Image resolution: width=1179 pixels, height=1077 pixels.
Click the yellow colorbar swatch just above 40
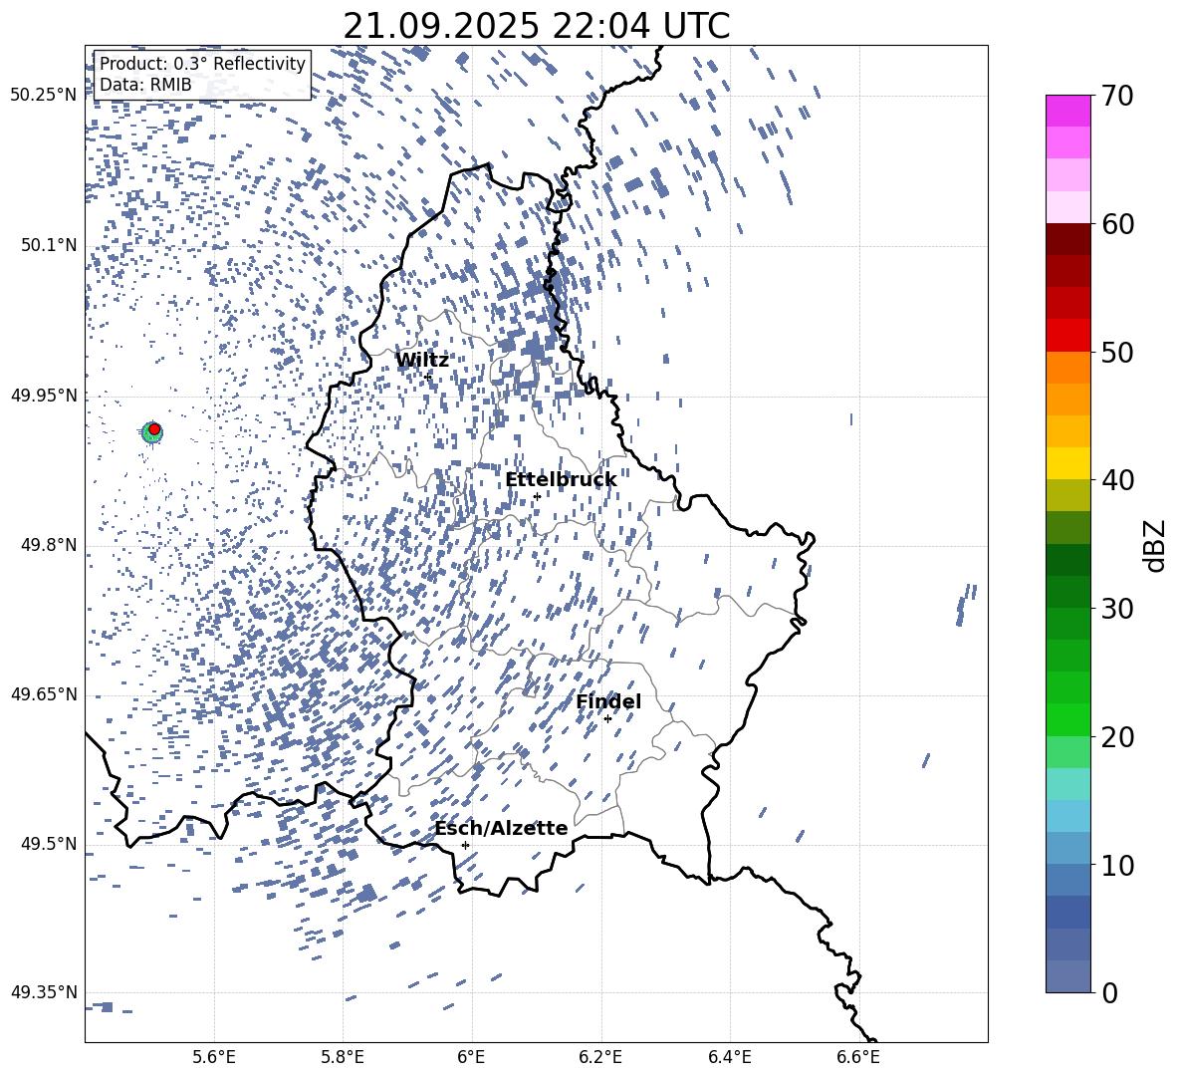[x=1068, y=463]
